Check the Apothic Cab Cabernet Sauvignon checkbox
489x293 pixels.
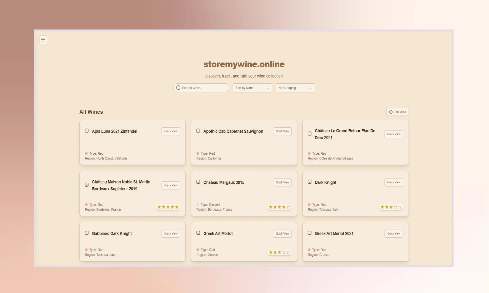198,130
